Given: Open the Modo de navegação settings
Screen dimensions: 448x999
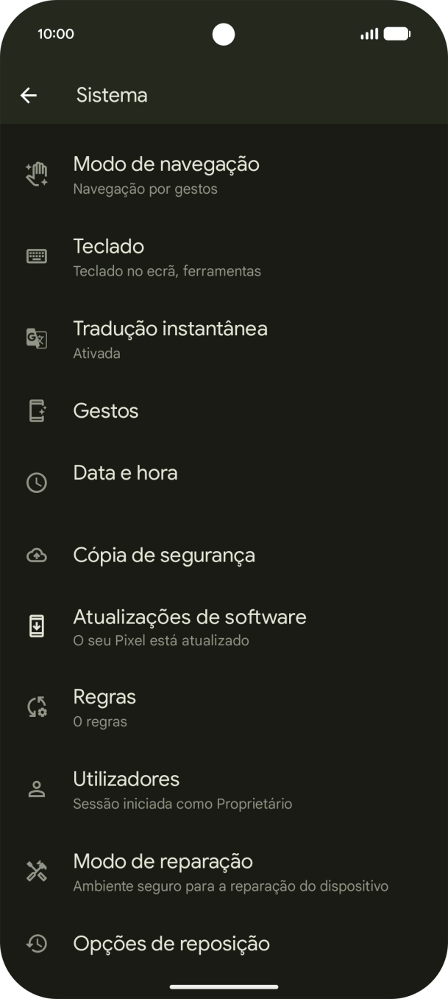Looking at the screenshot, I should 166,173.
